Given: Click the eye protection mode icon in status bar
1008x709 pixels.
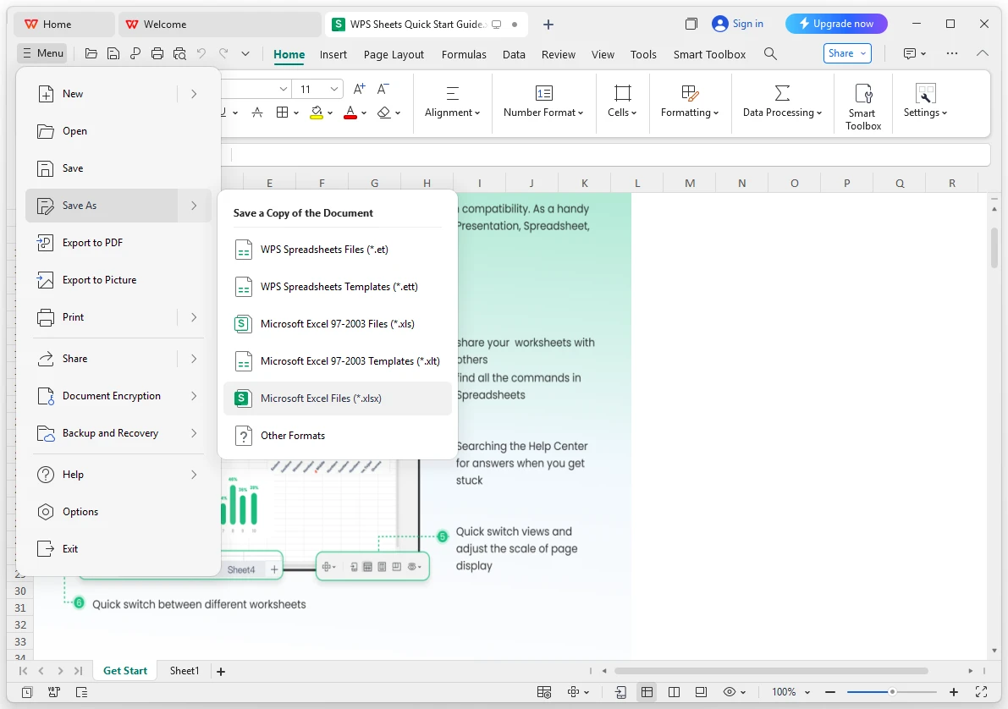Looking at the screenshot, I should pyautogui.click(x=729, y=691).
